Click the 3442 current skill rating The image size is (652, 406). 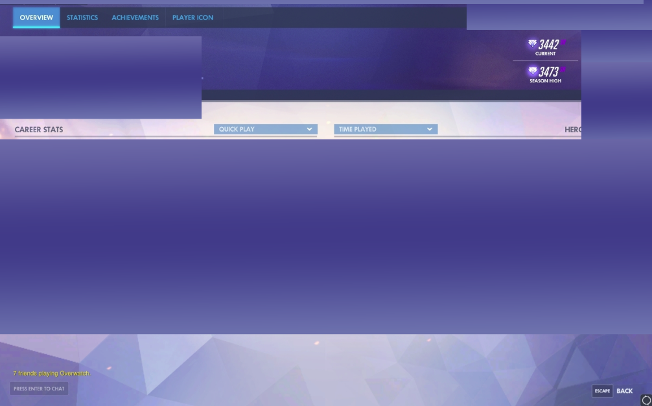548,45
